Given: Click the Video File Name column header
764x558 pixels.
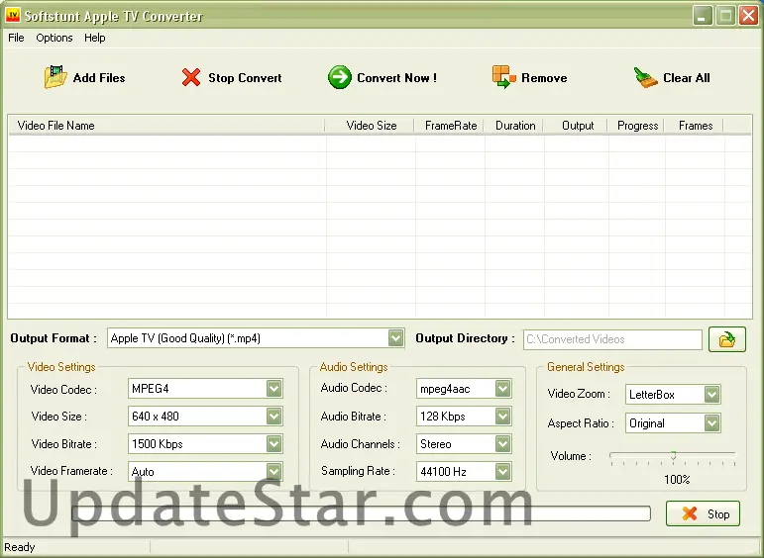Looking at the screenshot, I should 166,126.
